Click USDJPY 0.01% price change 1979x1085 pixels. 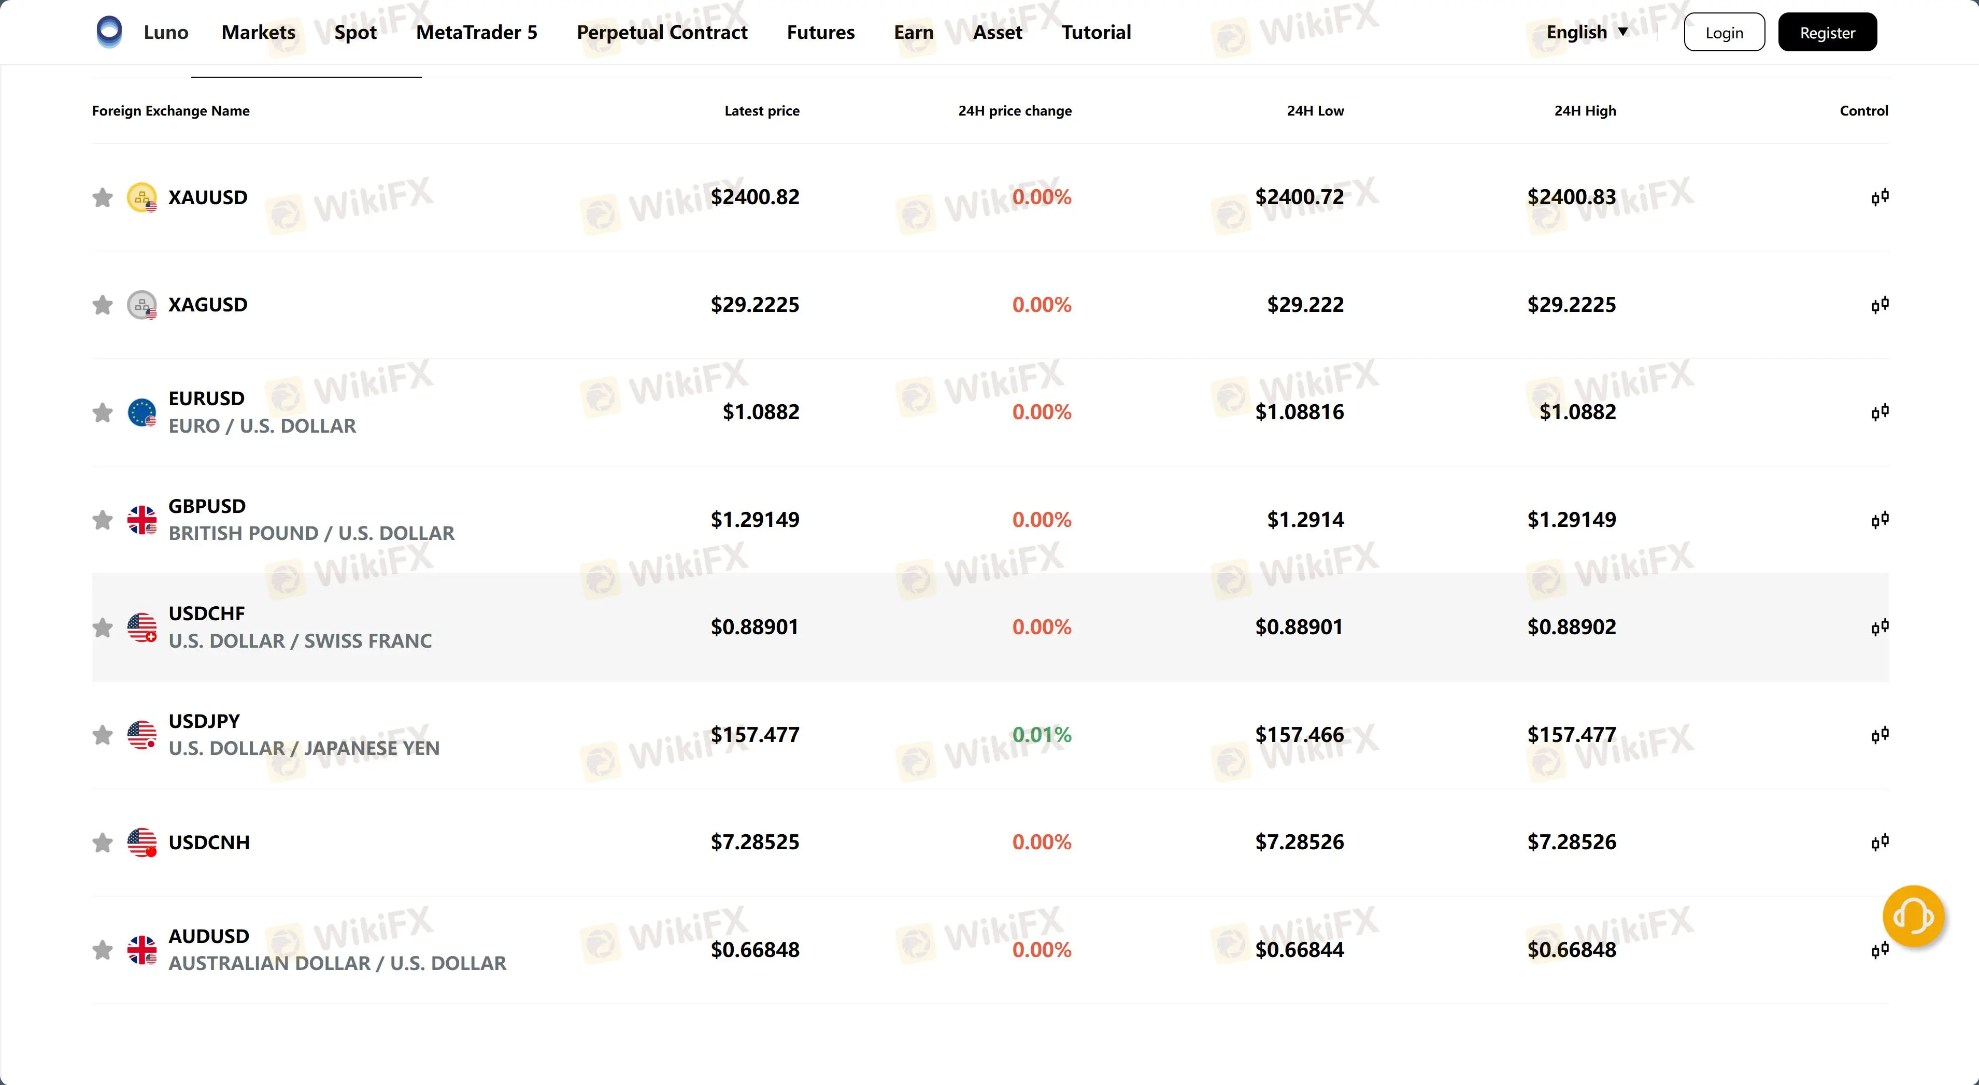pos(1042,735)
